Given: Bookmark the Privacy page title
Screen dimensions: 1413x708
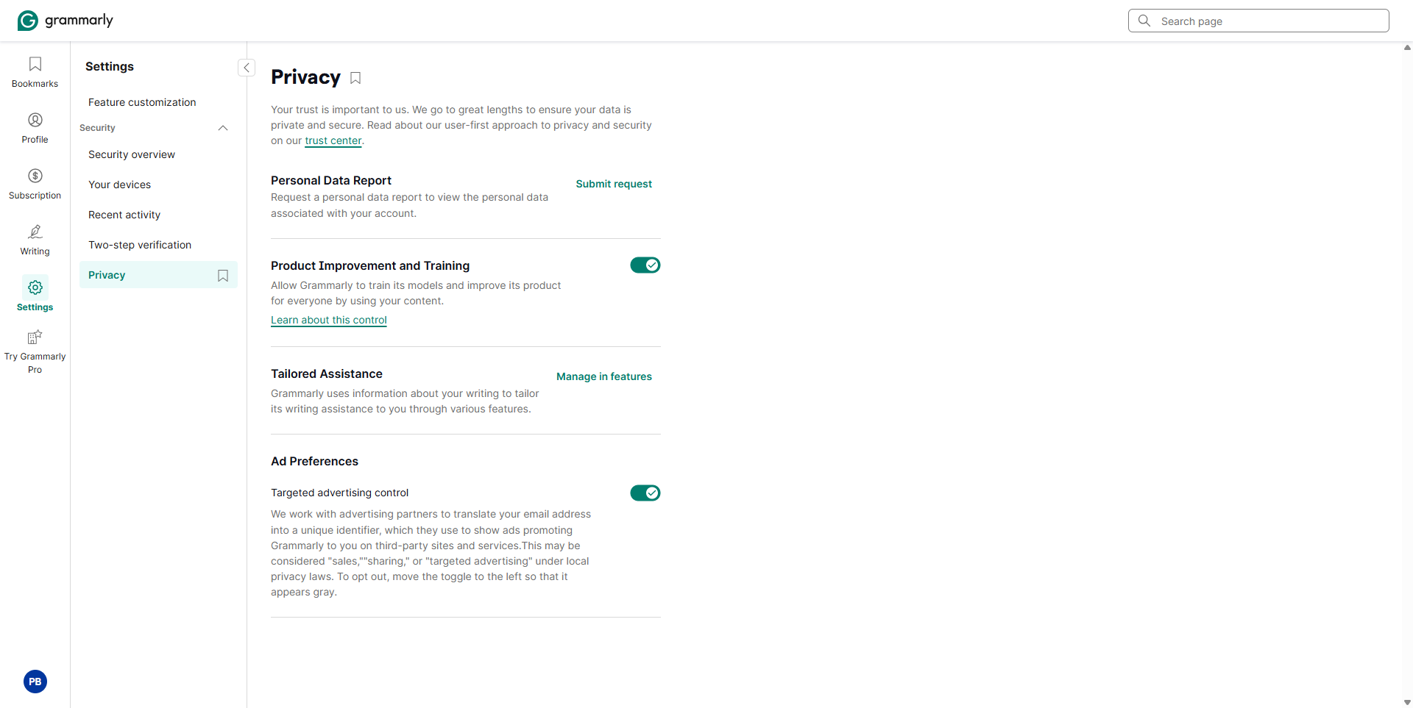Looking at the screenshot, I should click(355, 78).
